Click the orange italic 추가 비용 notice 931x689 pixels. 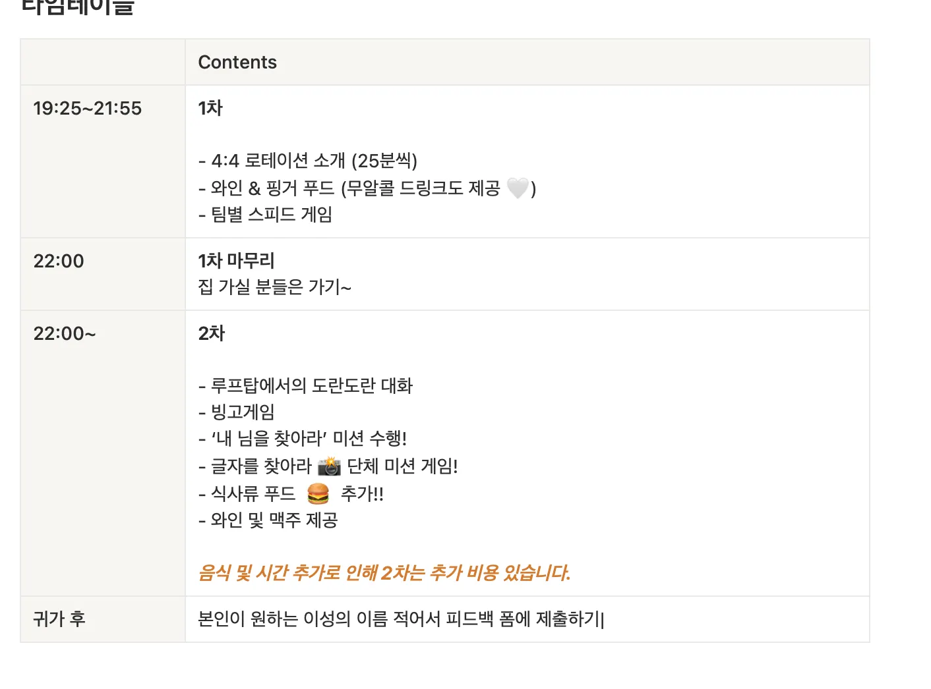tap(384, 573)
